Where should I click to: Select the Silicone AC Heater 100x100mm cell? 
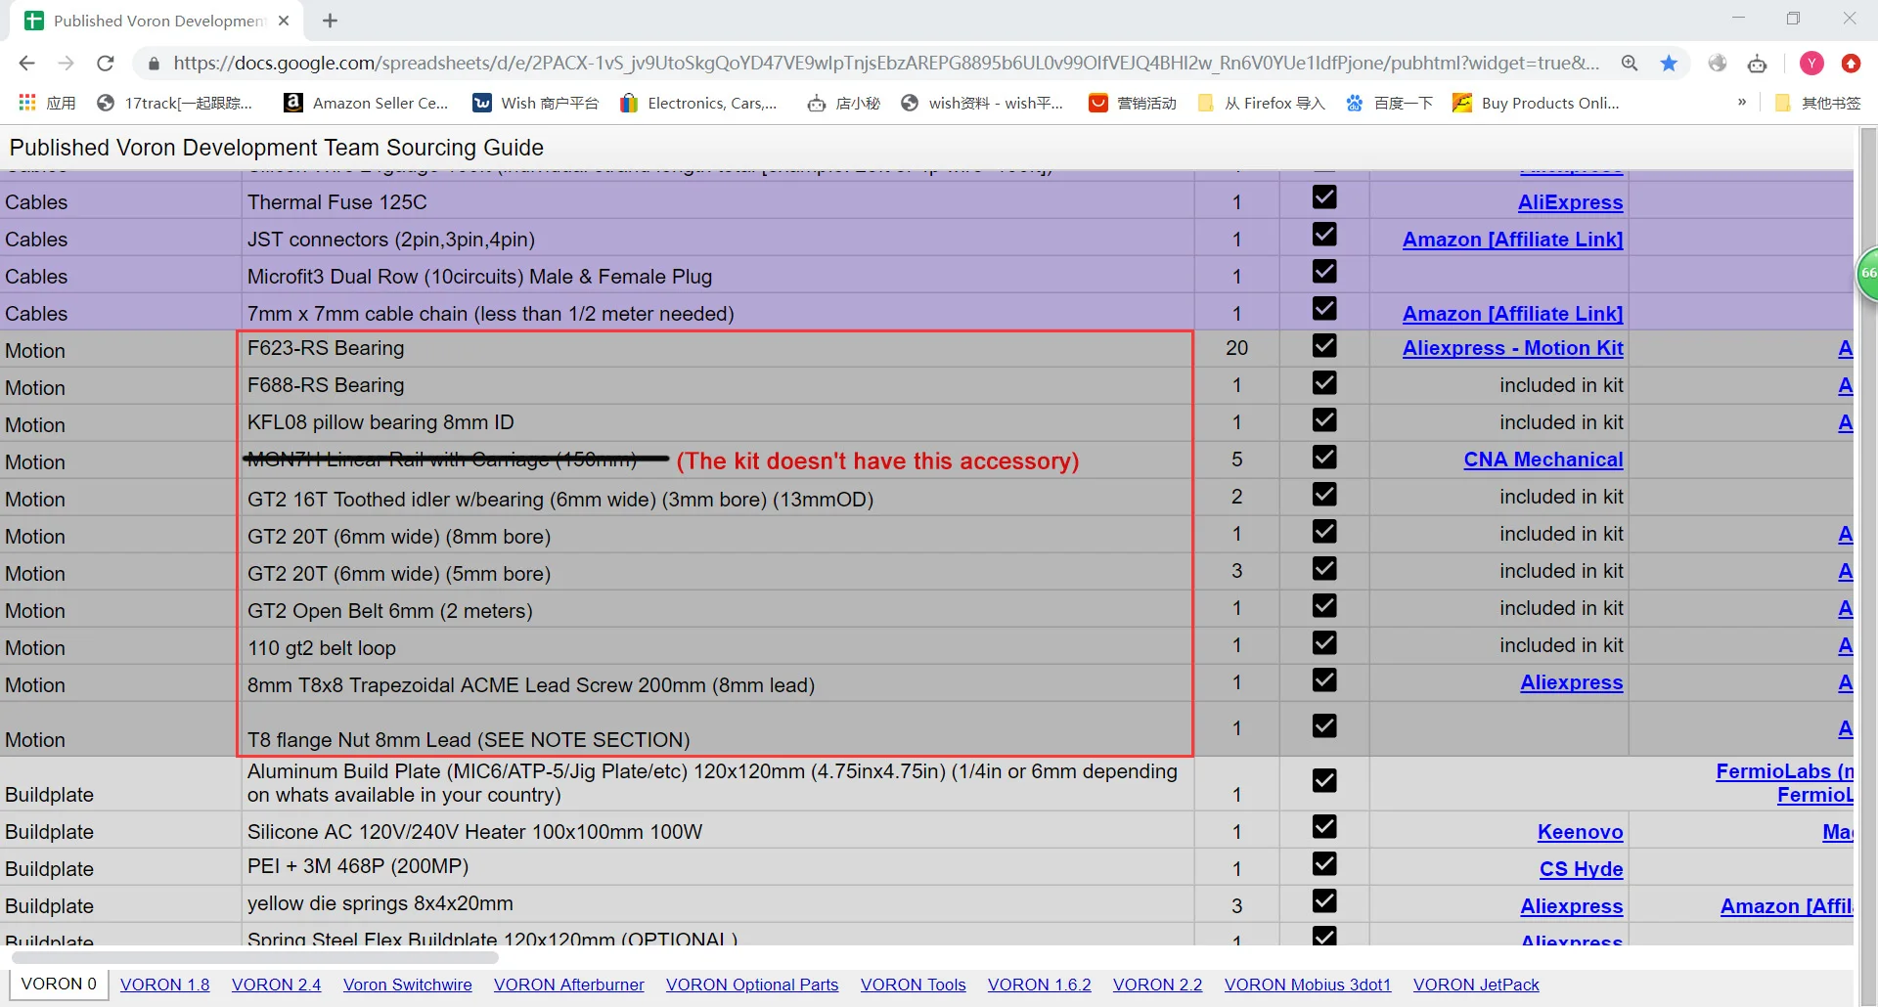pyautogui.click(x=717, y=832)
